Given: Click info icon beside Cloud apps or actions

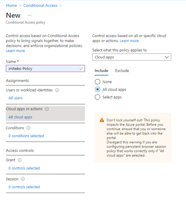Looking at the screenshot, I should click(47, 109).
